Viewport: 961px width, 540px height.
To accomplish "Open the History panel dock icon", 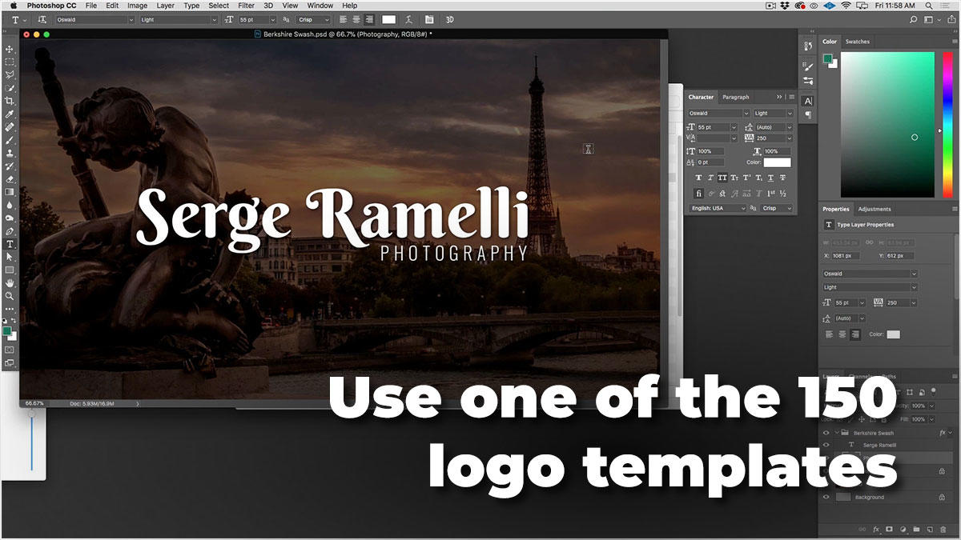I will [x=807, y=46].
